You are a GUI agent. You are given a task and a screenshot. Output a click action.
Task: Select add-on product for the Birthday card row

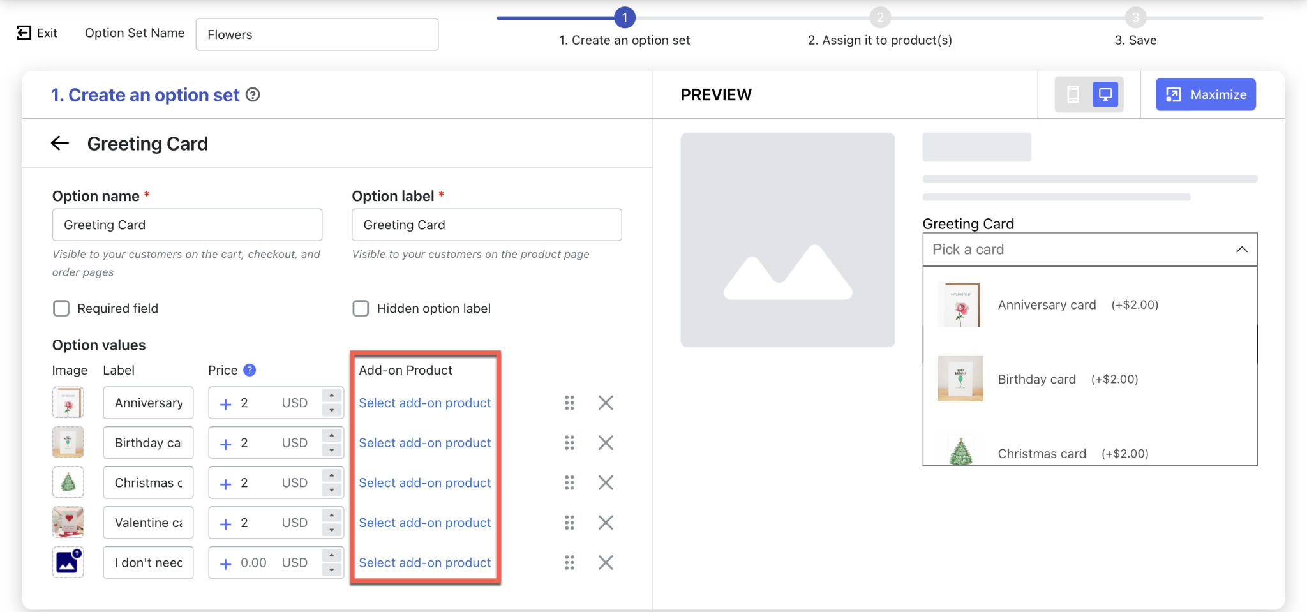(x=424, y=442)
